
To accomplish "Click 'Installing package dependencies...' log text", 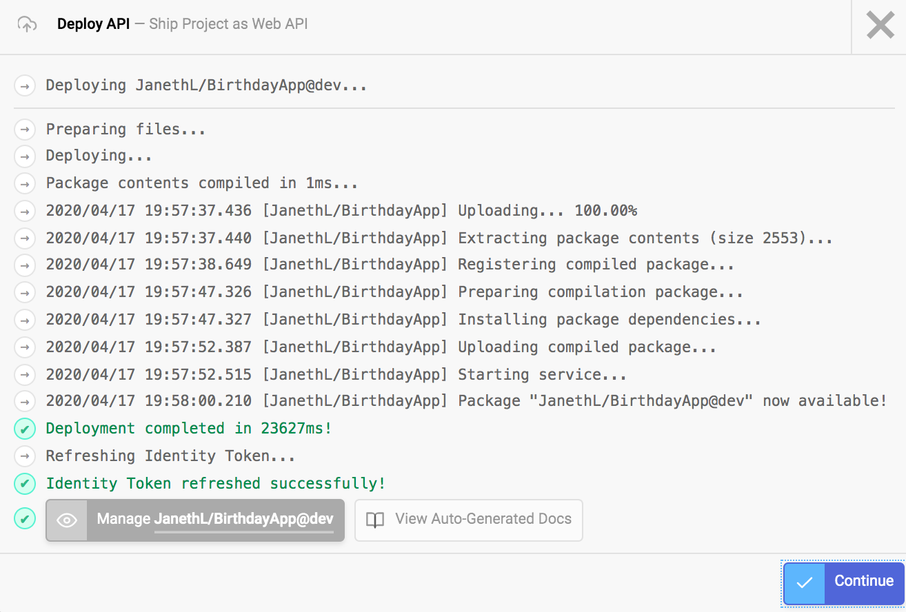I will [x=610, y=320].
